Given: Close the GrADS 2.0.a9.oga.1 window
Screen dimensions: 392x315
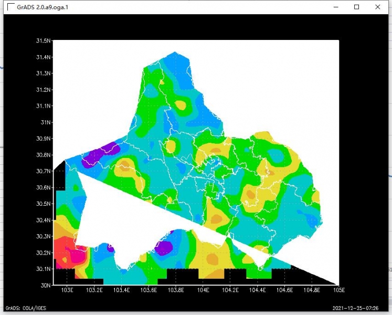Looking at the screenshot, I should pos(378,7).
